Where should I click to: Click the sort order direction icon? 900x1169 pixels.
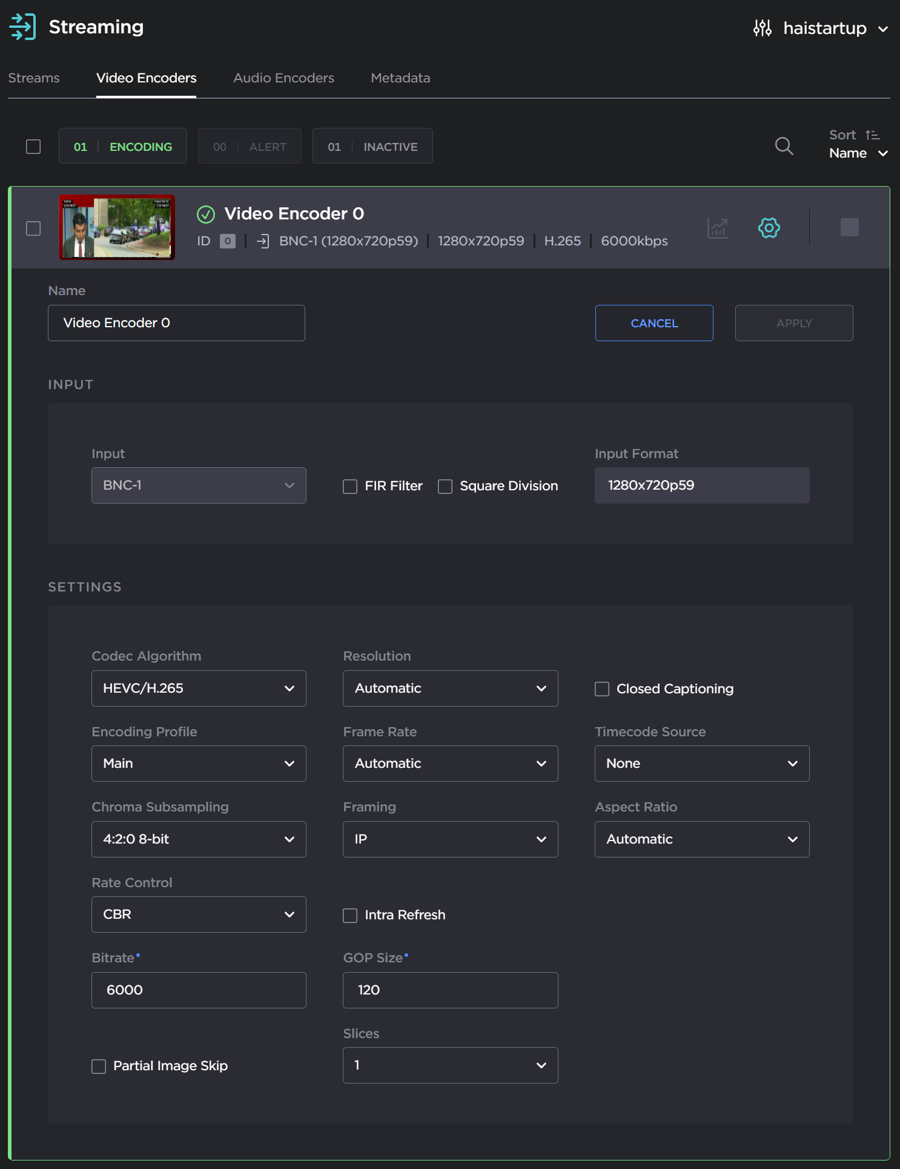click(x=872, y=135)
